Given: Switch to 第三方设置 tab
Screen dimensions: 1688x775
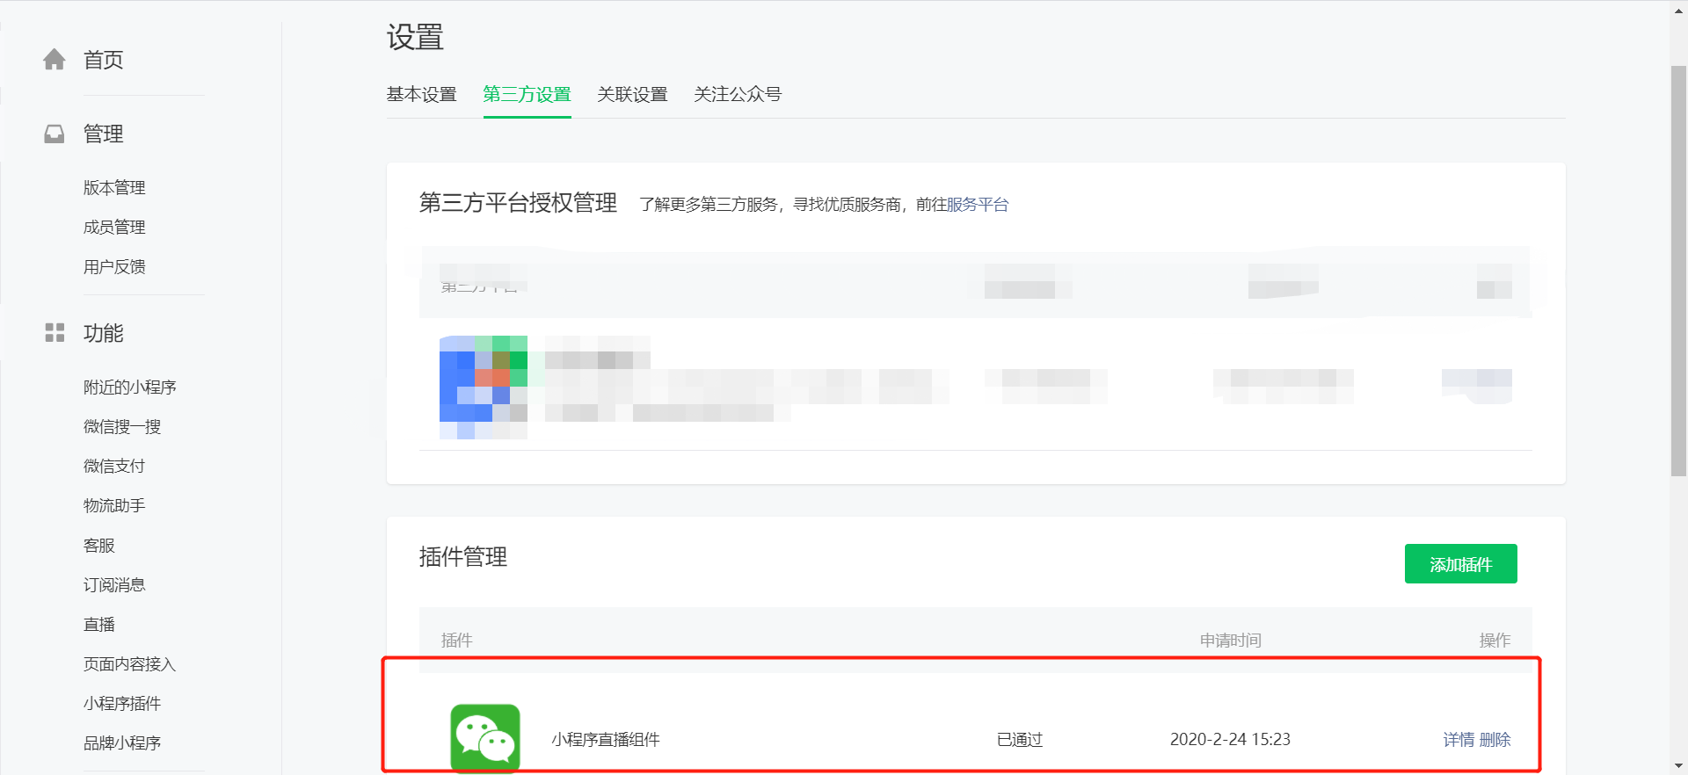Looking at the screenshot, I should [x=527, y=94].
